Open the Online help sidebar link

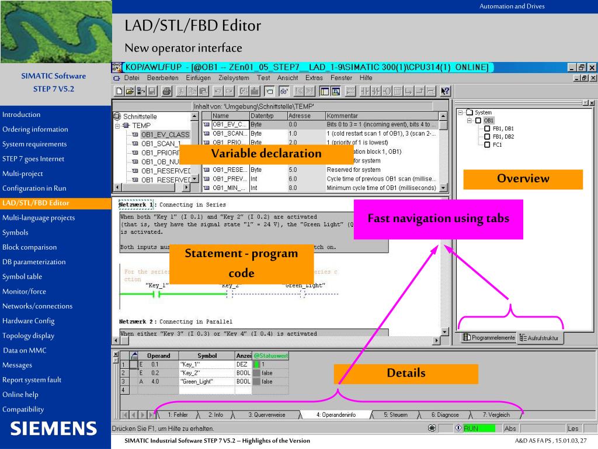(20, 395)
